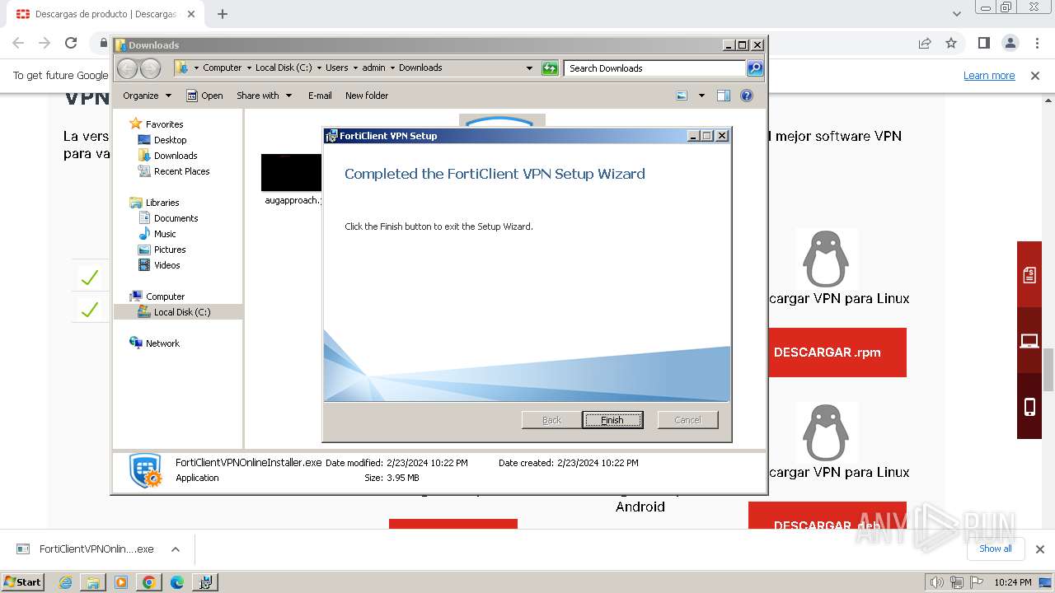Click the red sidebar document icon
The image size is (1055, 593).
(x=1029, y=274)
